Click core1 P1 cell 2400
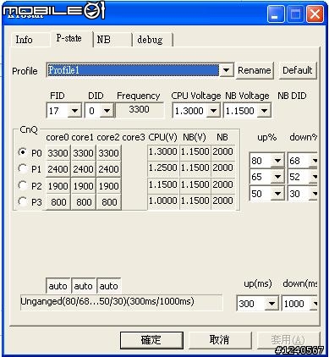 coord(83,169)
